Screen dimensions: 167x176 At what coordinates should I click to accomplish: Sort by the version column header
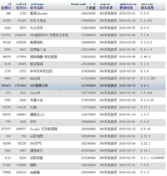[147, 4]
